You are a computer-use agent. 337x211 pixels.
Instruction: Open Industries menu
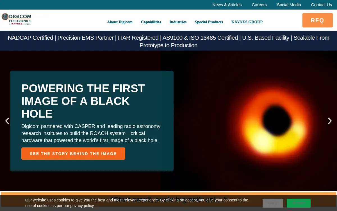click(x=178, y=22)
